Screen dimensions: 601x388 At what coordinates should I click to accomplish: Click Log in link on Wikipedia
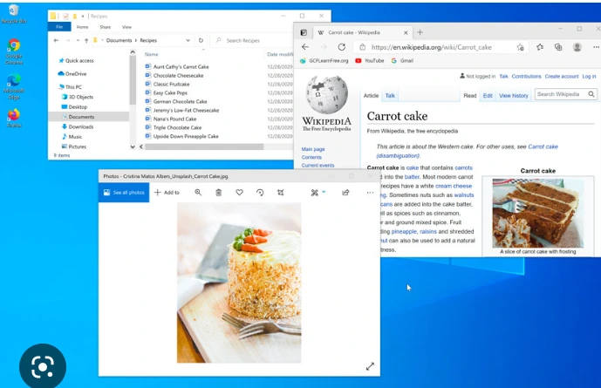589,76
